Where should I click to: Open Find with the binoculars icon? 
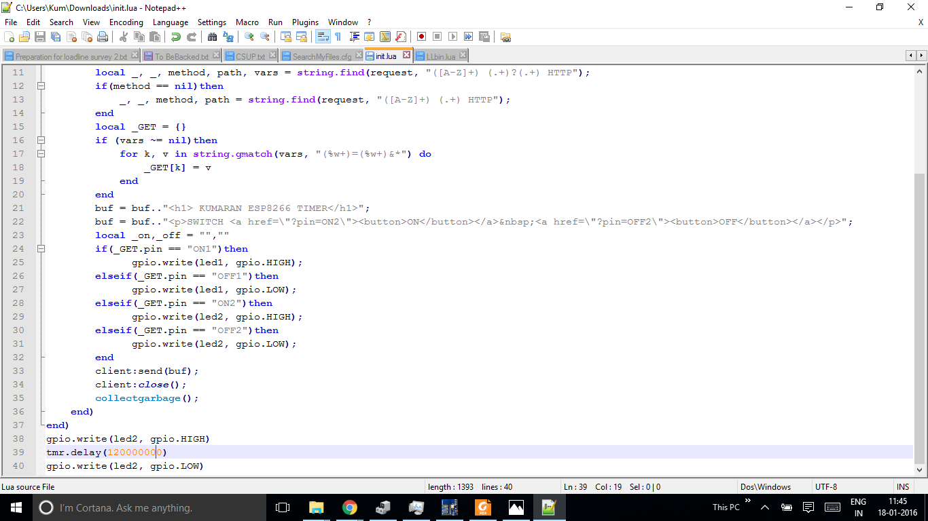point(213,37)
